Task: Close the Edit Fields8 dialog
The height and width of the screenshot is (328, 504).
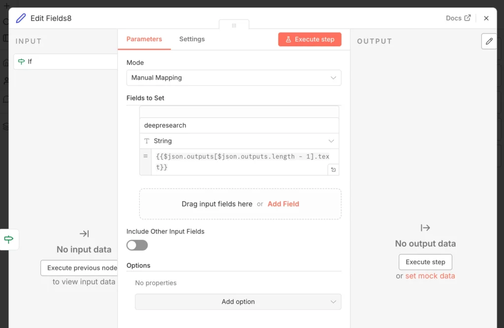Action: (486, 18)
